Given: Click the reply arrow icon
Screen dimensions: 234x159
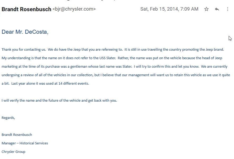Looking at the screenshot, I should (217, 9).
